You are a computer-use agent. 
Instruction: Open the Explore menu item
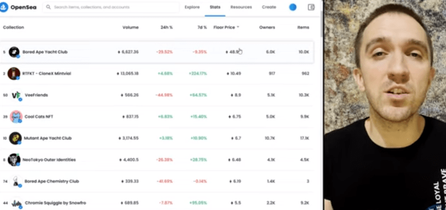click(x=192, y=7)
